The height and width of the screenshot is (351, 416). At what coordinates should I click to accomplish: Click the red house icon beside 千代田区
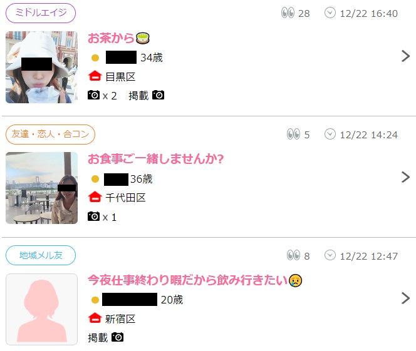tap(95, 197)
